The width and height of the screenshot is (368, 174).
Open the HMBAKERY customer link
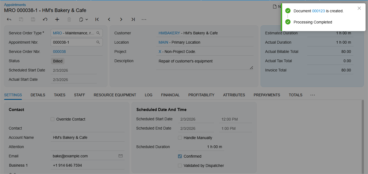(x=169, y=33)
